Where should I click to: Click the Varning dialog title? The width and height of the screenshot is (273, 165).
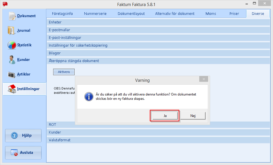[142, 80]
